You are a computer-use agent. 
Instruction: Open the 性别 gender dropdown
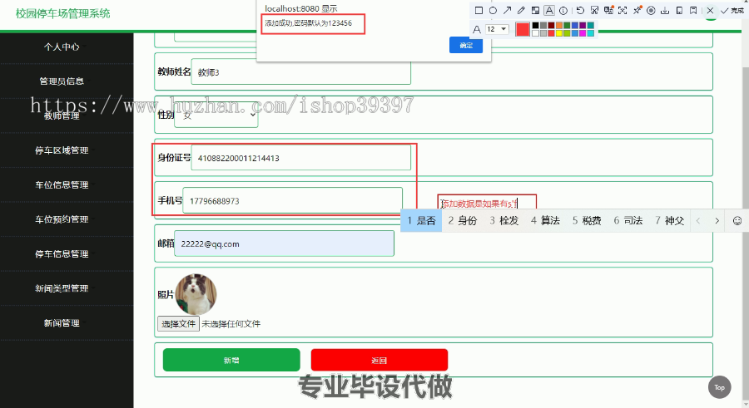[x=216, y=115]
